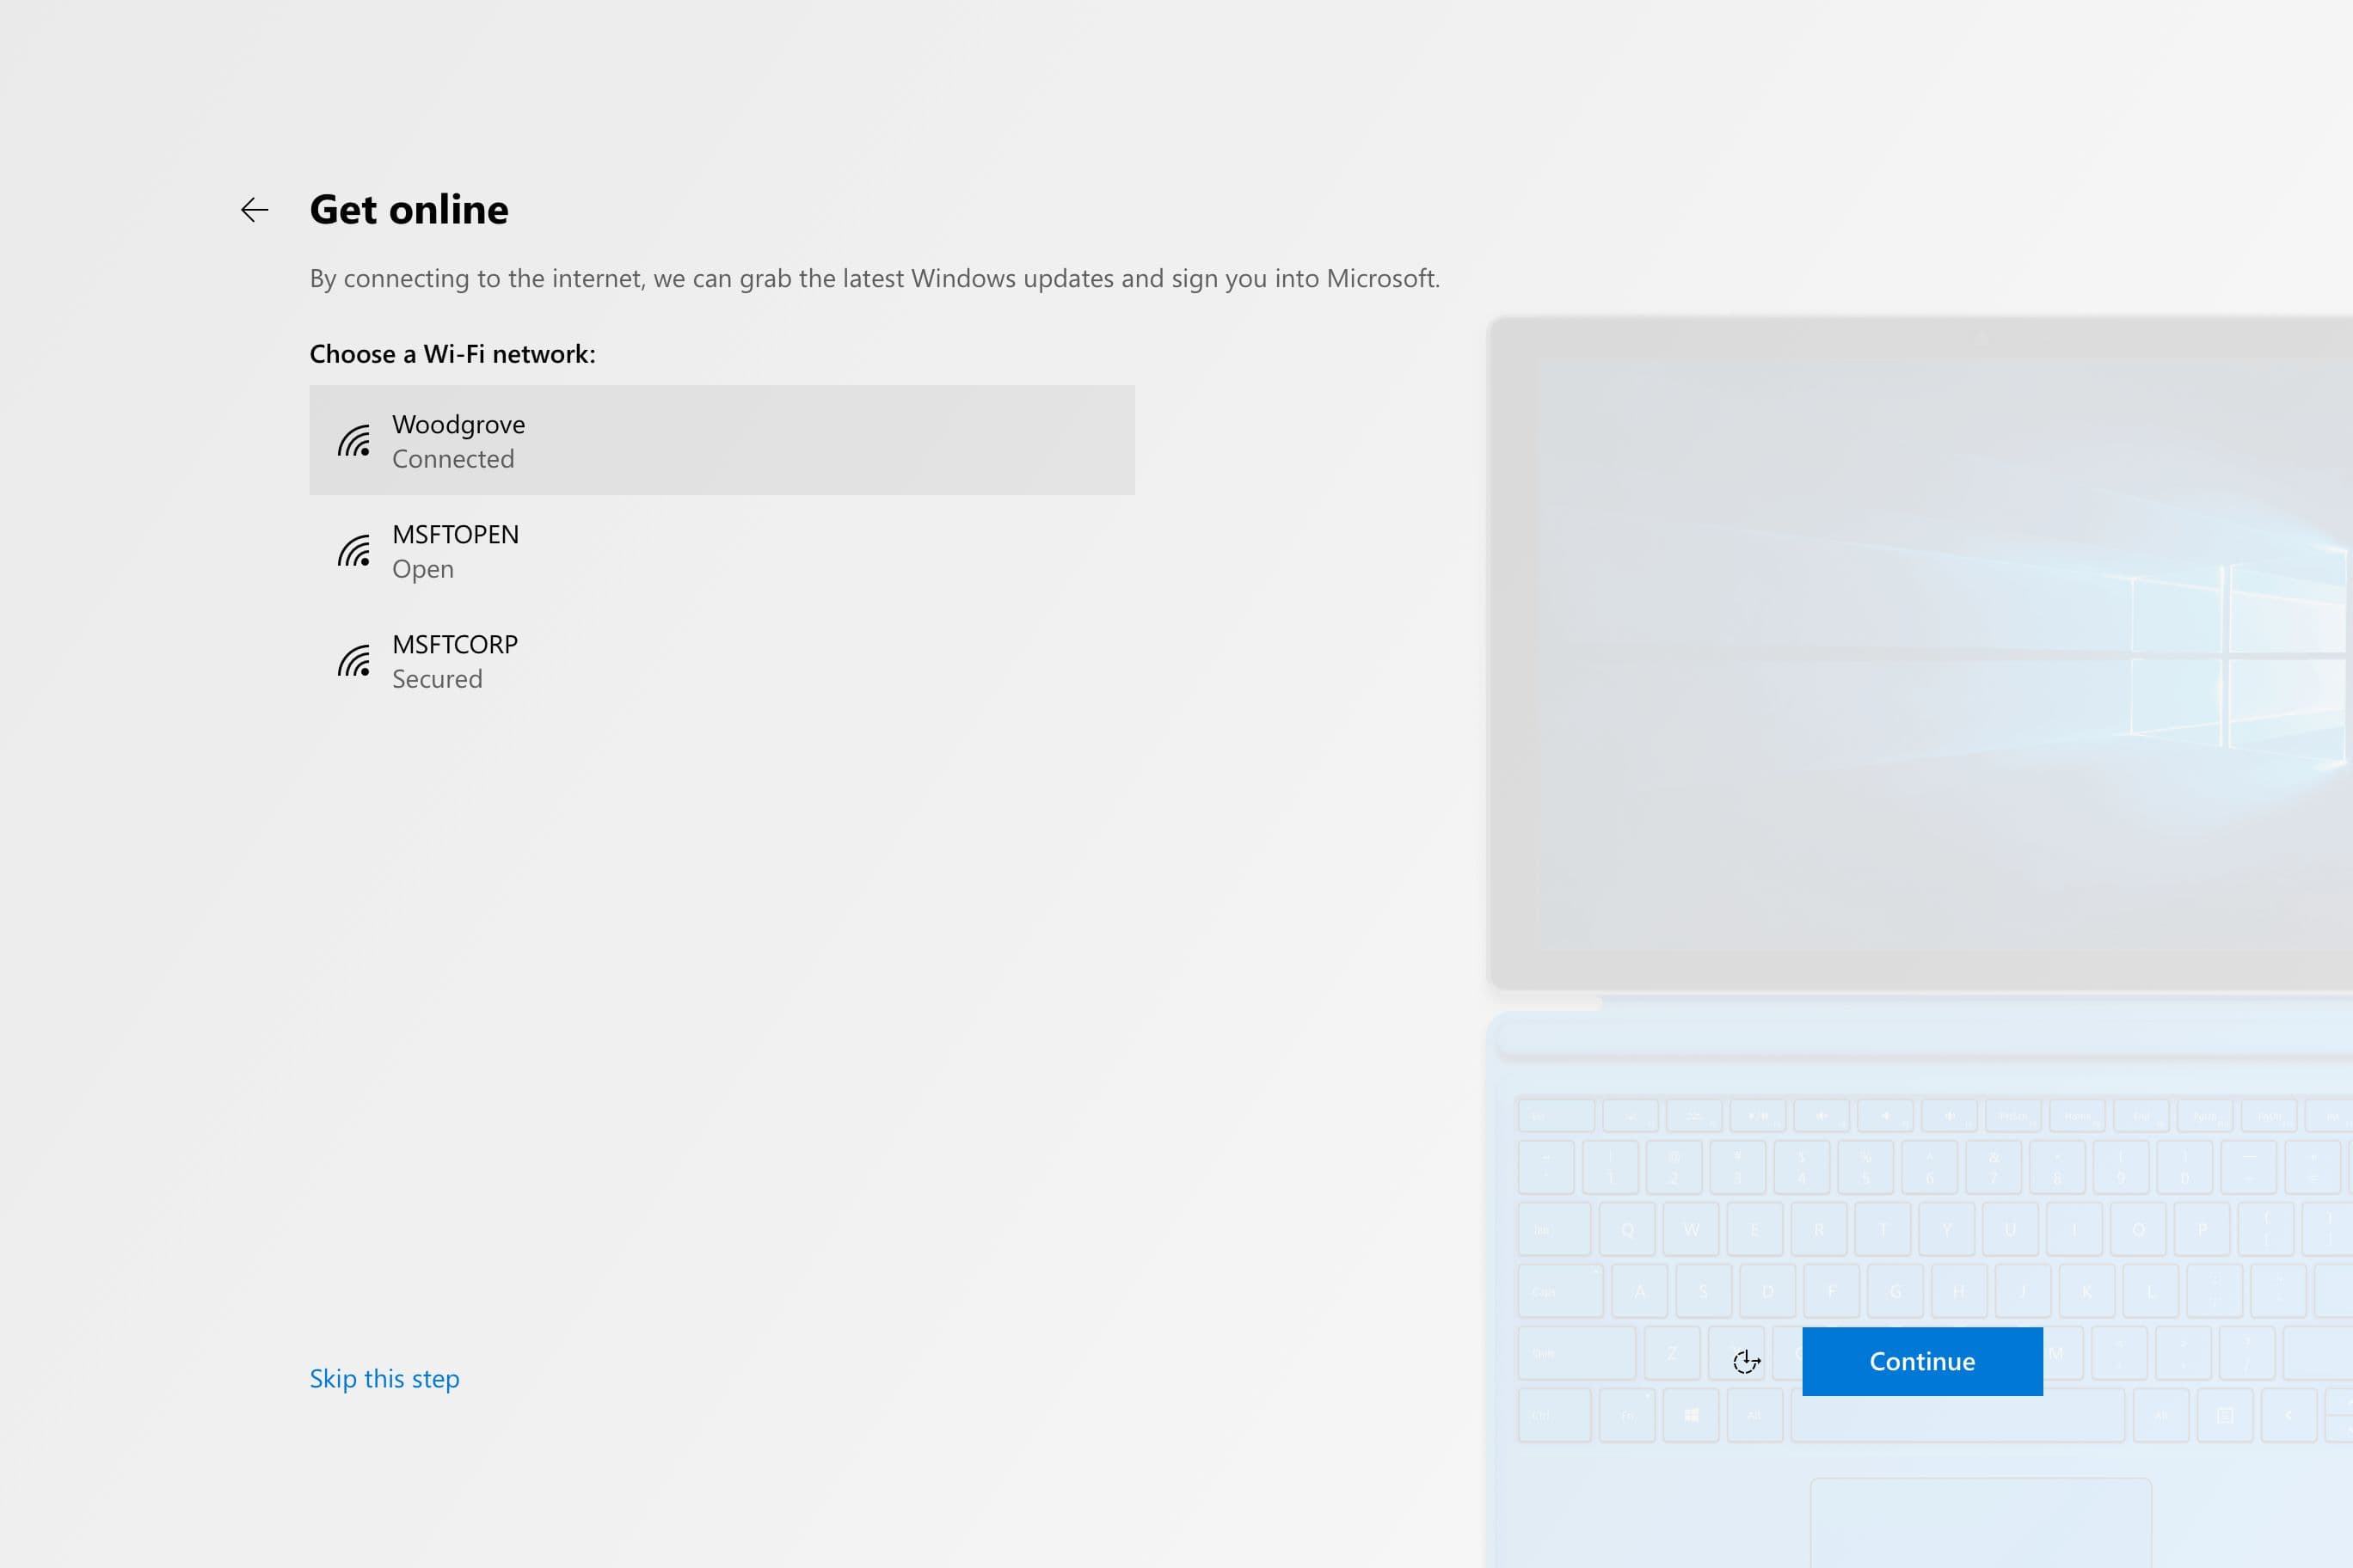Select the Woodgrove network name
This screenshot has width=2353, height=1568.
tap(458, 424)
